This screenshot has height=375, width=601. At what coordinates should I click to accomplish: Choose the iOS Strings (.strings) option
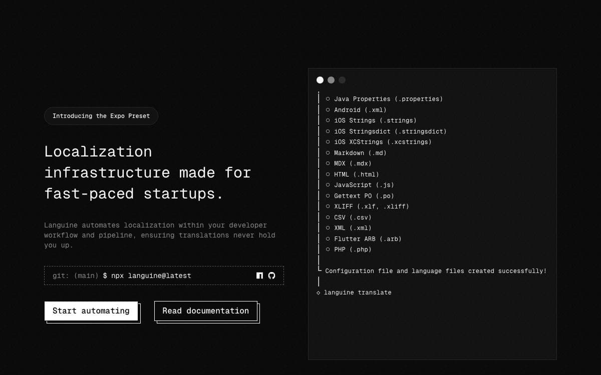371,120
